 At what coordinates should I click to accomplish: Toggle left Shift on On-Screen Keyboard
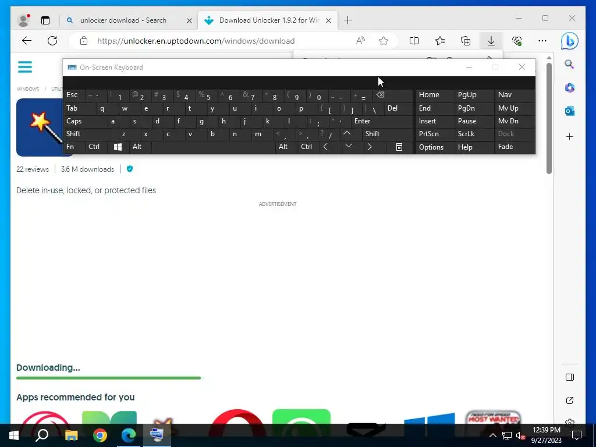pos(90,134)
